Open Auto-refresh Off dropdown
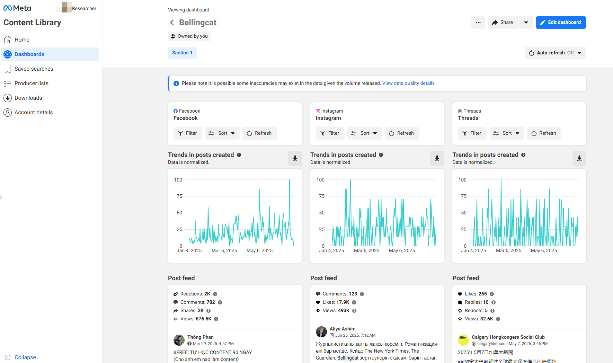 pos(555,53)
